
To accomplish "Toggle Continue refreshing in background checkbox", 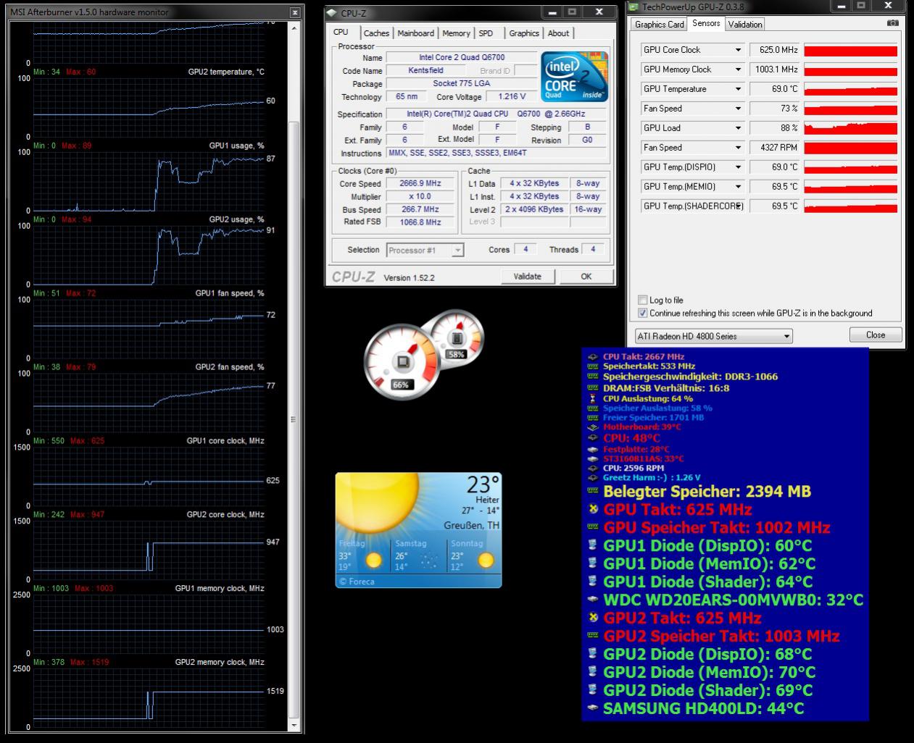I will [x=642, y=313].
